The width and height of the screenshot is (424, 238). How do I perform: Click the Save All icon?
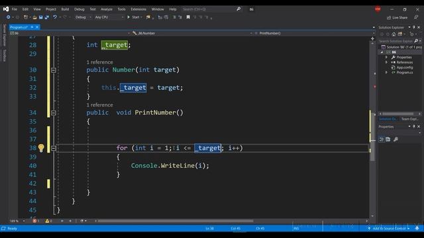point(47,17)
